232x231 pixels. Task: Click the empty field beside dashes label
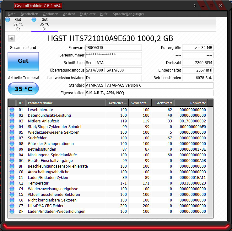point(198,55)
